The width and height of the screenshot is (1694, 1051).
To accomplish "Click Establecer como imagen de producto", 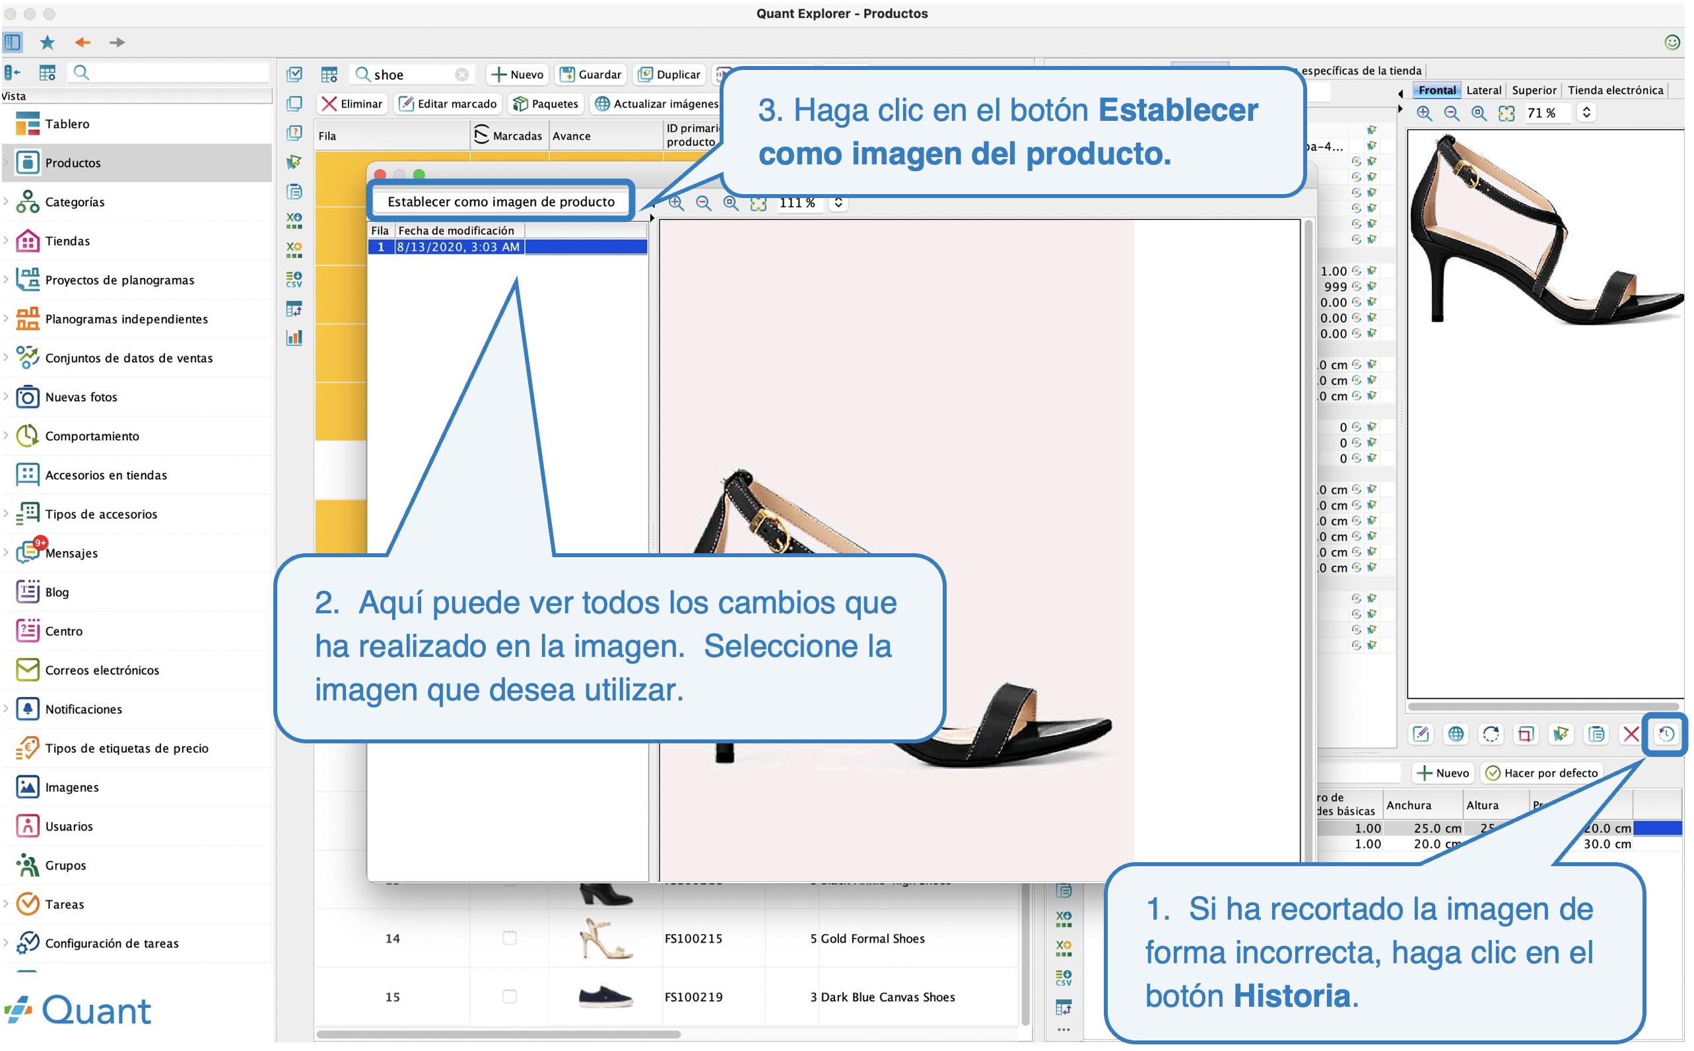I will [x=500, y=201].
